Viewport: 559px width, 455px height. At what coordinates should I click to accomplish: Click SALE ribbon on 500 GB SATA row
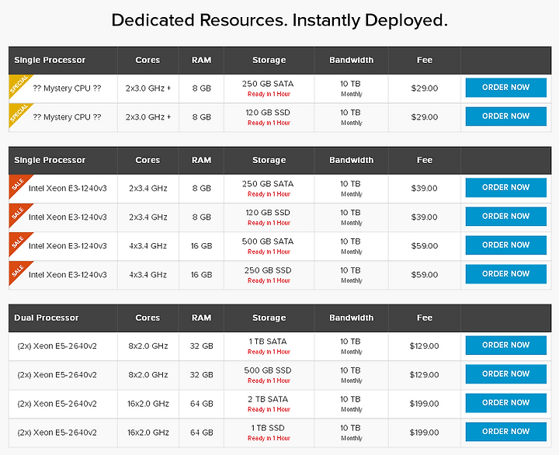point(17,241)
